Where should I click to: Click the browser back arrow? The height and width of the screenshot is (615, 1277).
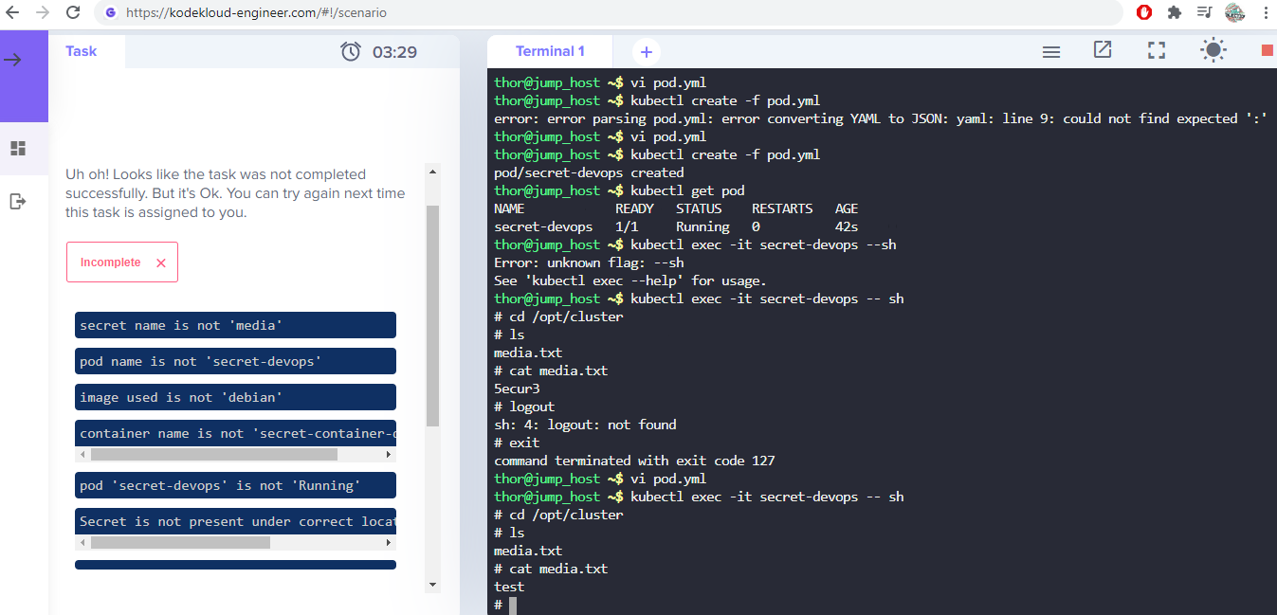tap(13, 13)
